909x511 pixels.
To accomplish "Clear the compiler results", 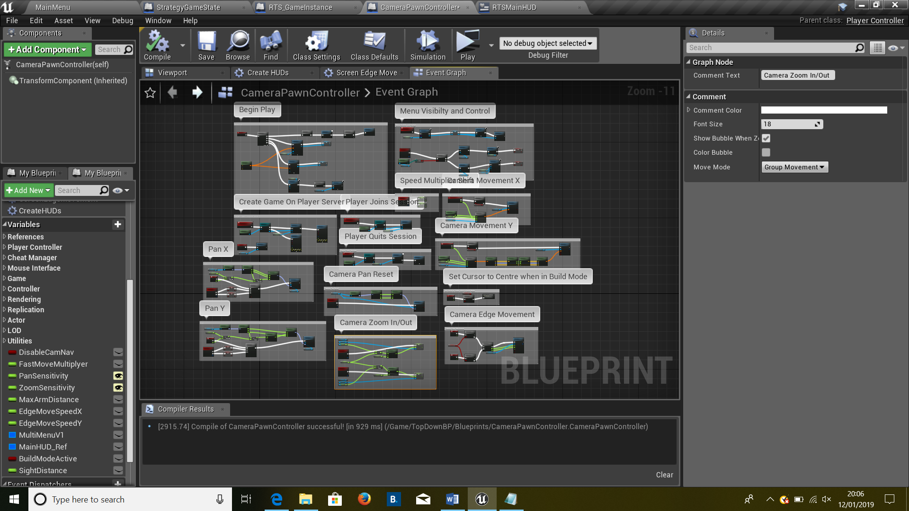I will point(664,475).
